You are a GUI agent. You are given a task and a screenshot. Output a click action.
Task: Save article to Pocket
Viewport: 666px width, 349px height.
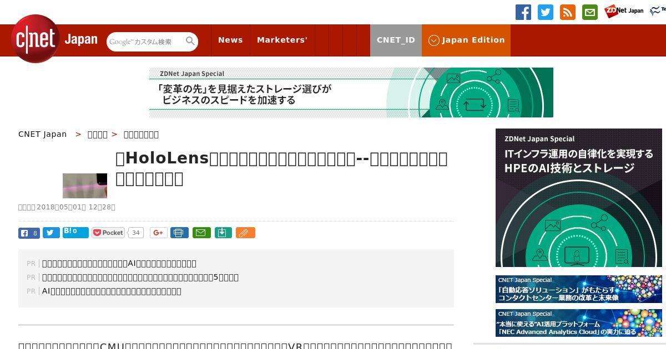108,233
